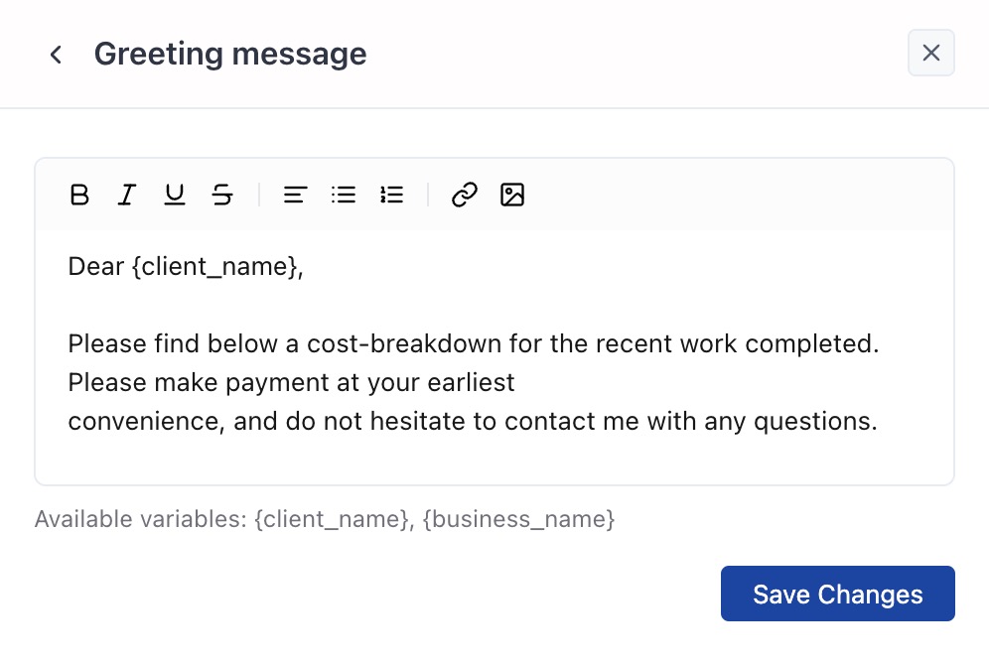Underline the selected text
This screenshot has height=663, width=989.
(x=175, y=195)
